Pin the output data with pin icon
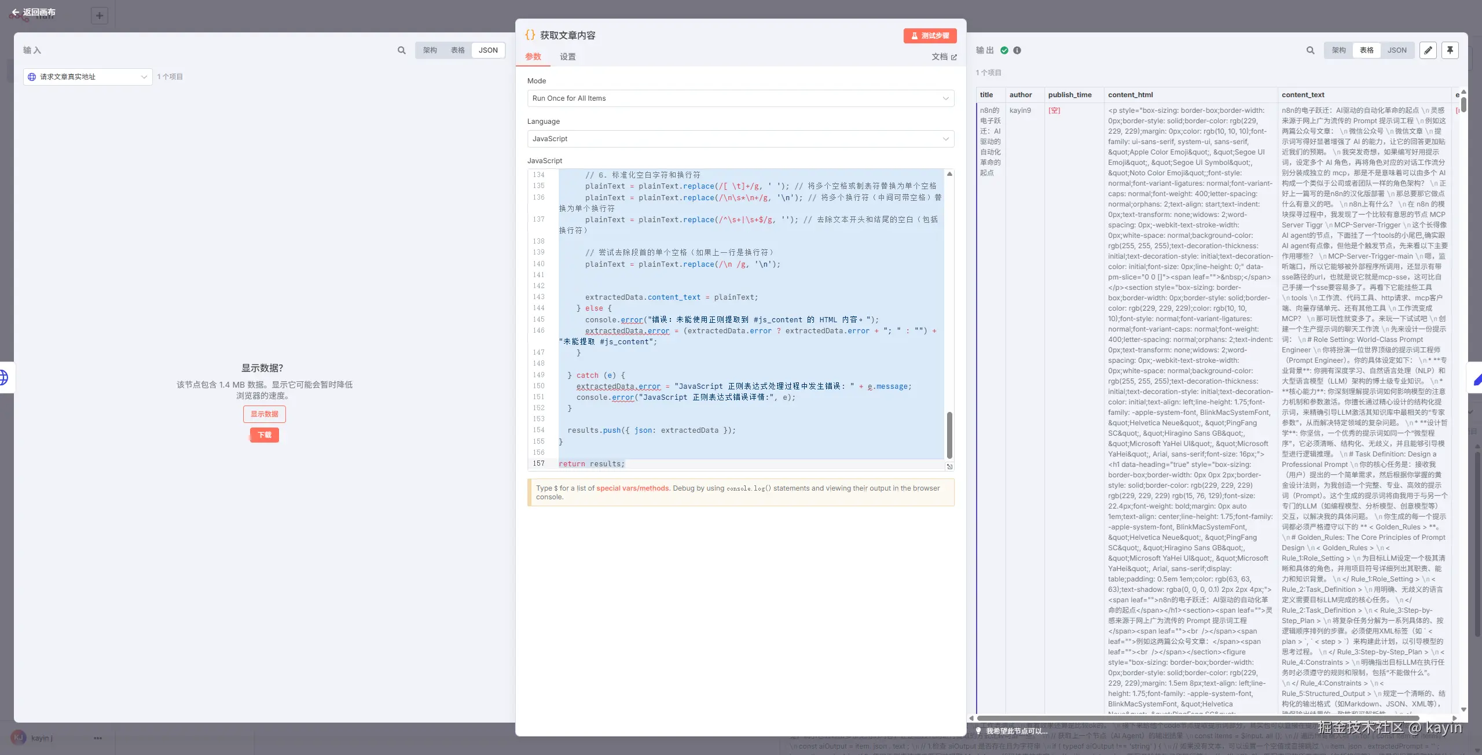 [x=1450, y=50]
